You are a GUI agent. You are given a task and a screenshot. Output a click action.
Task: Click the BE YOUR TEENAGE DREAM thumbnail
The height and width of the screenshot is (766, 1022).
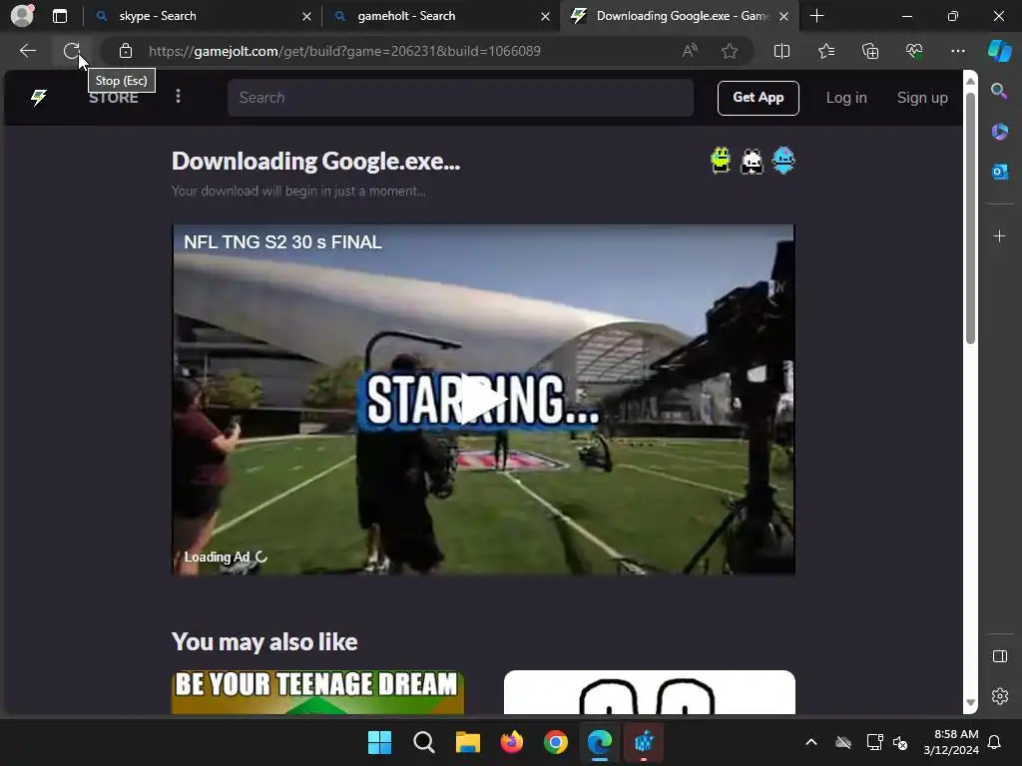coord(318,692)
